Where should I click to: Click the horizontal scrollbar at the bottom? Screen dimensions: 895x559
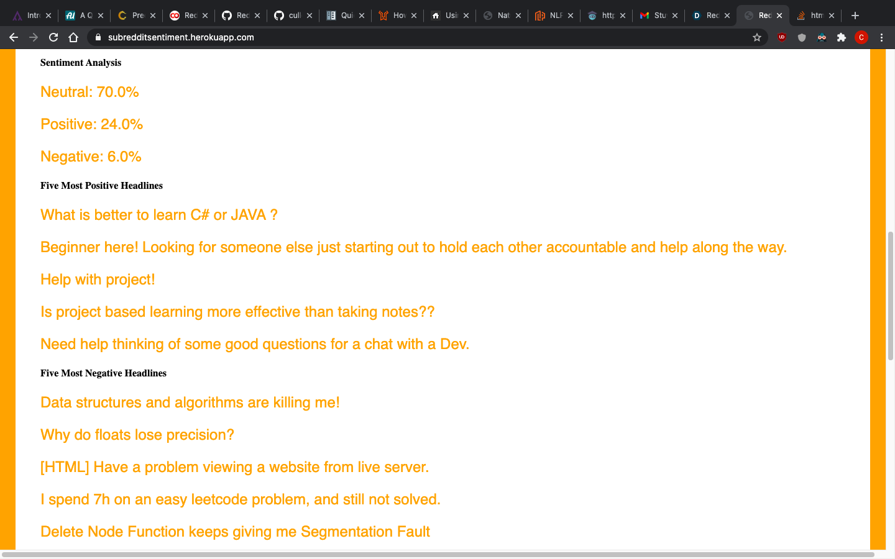coord(438,554)
